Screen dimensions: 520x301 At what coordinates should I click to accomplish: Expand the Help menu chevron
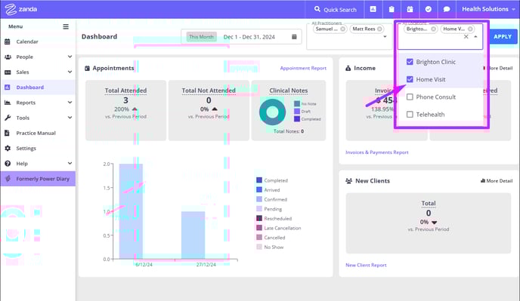click(70, 163)
